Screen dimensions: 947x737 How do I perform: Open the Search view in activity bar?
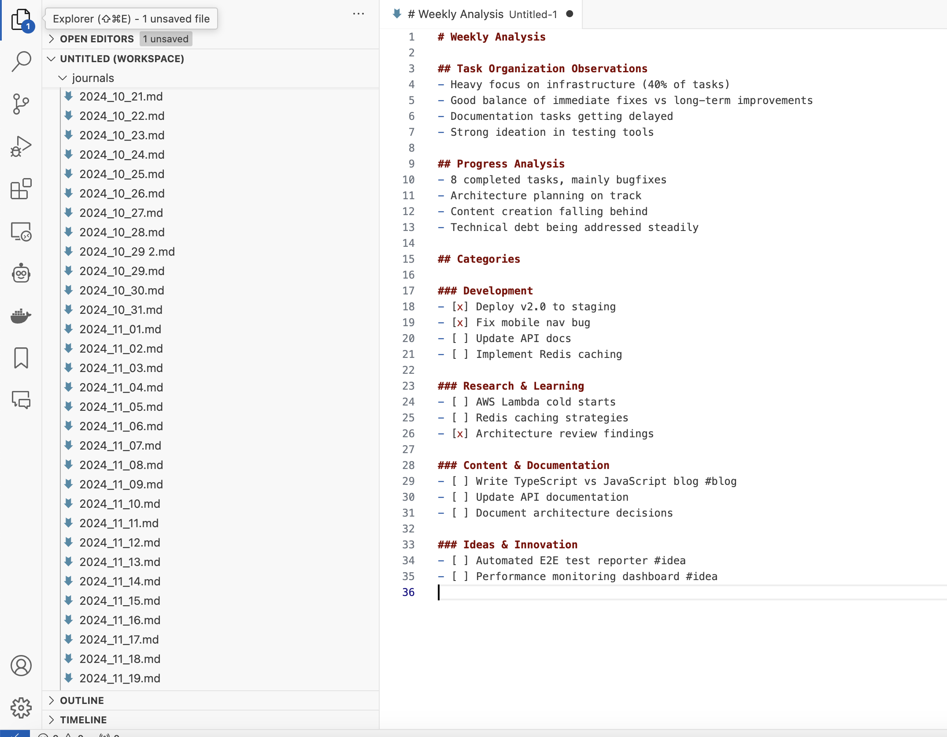pos(21,61)
